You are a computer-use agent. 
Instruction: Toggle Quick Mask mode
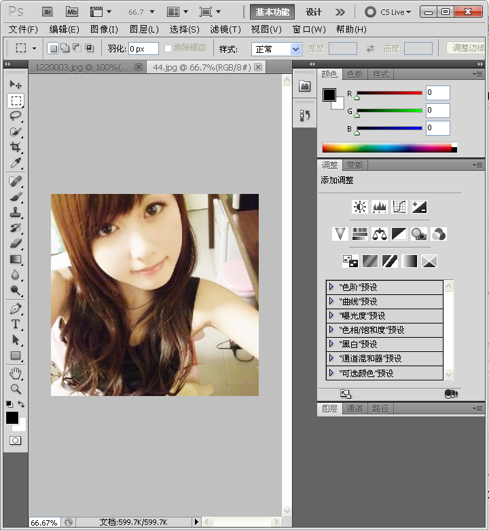[15, 441]
